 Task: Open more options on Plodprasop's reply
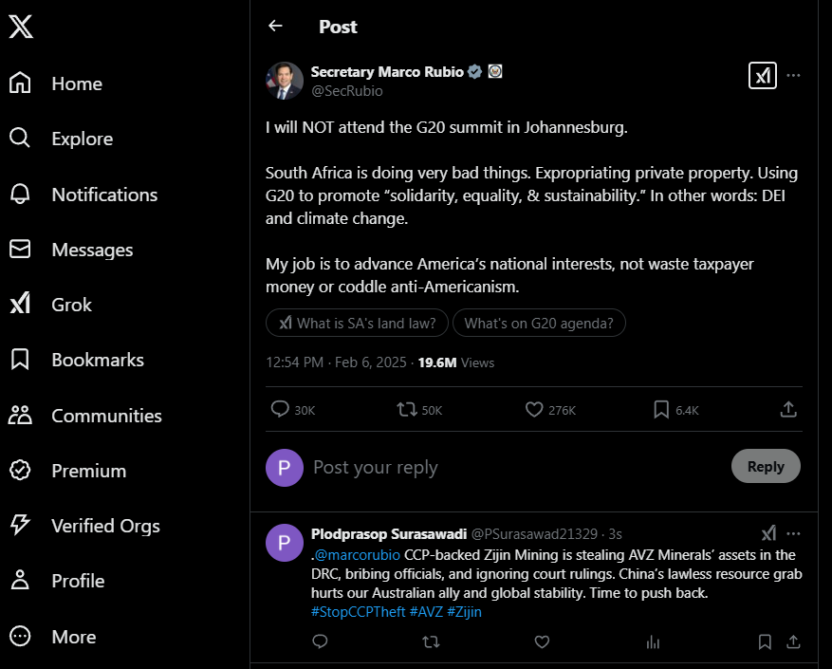click(x=793, y=533)
